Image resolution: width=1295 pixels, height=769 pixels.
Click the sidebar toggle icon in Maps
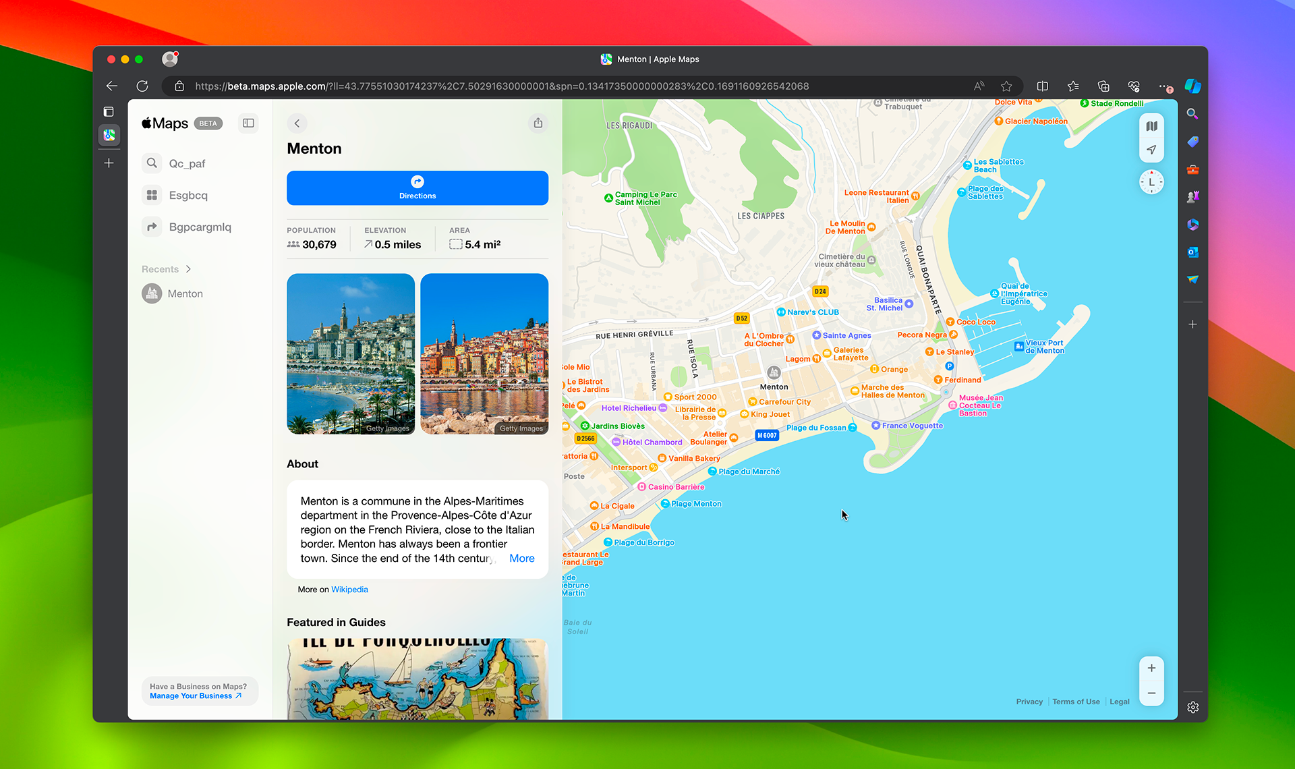click(249, 123)
